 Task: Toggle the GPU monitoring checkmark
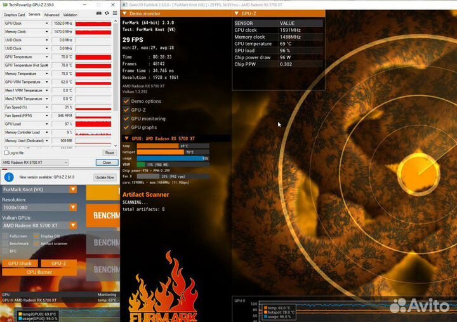[126, 119]
